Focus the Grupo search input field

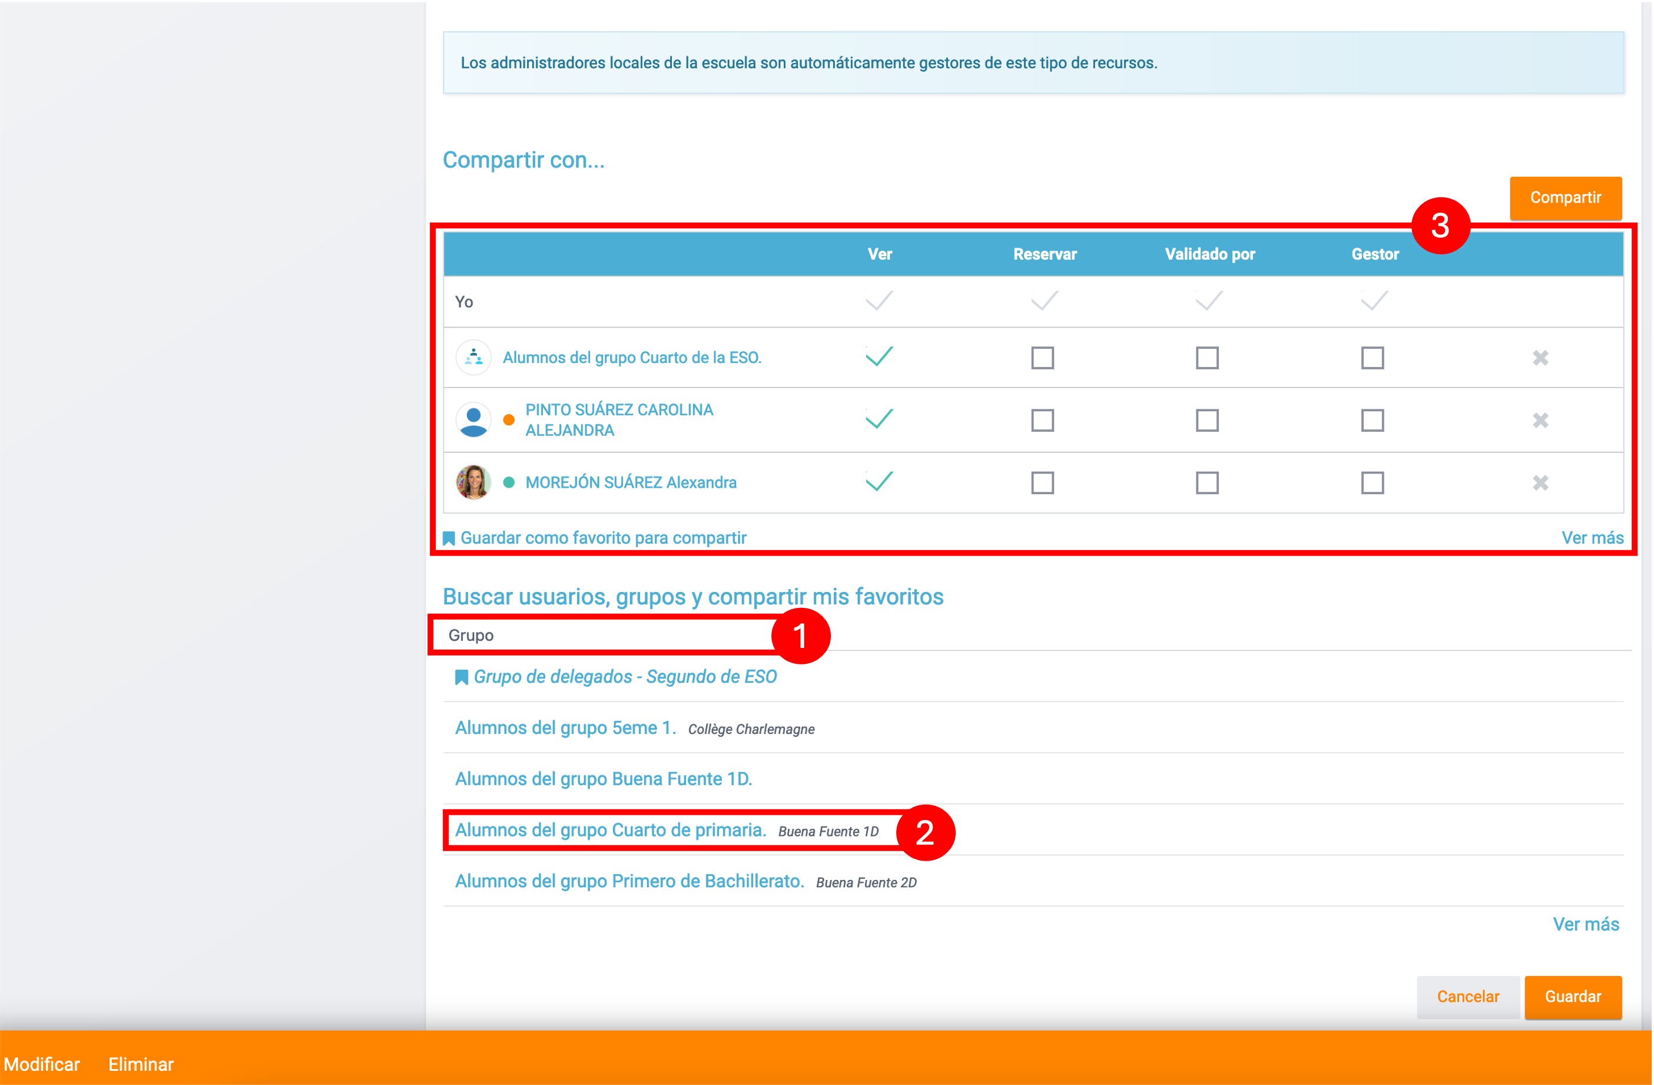[605, 636]
